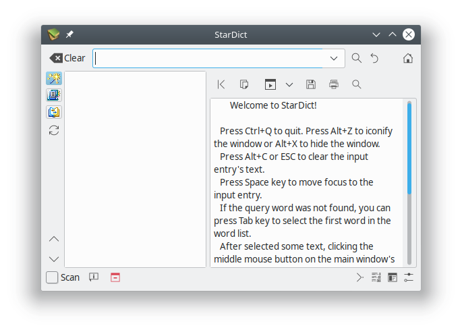Screen dimensions: 462x332
Task: Click the StarDict book icon in title bar
Action: click(x=54, y=34)
